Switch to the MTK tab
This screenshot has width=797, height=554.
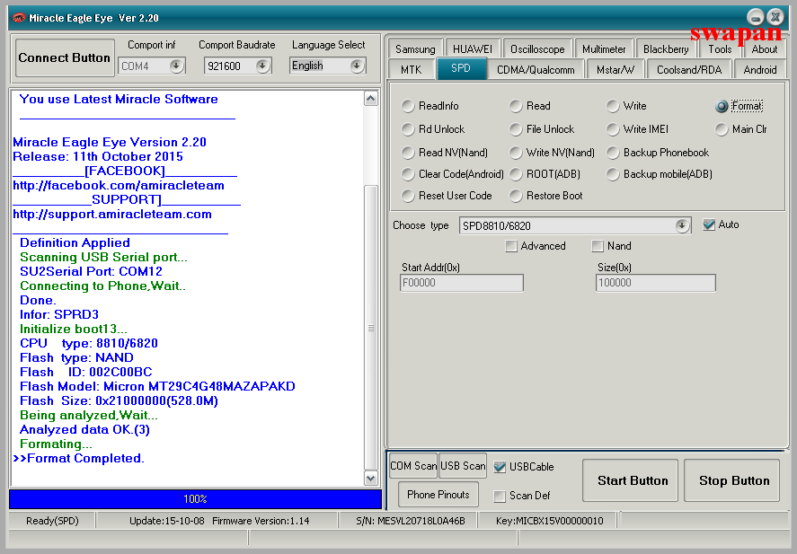pos(412,69)
